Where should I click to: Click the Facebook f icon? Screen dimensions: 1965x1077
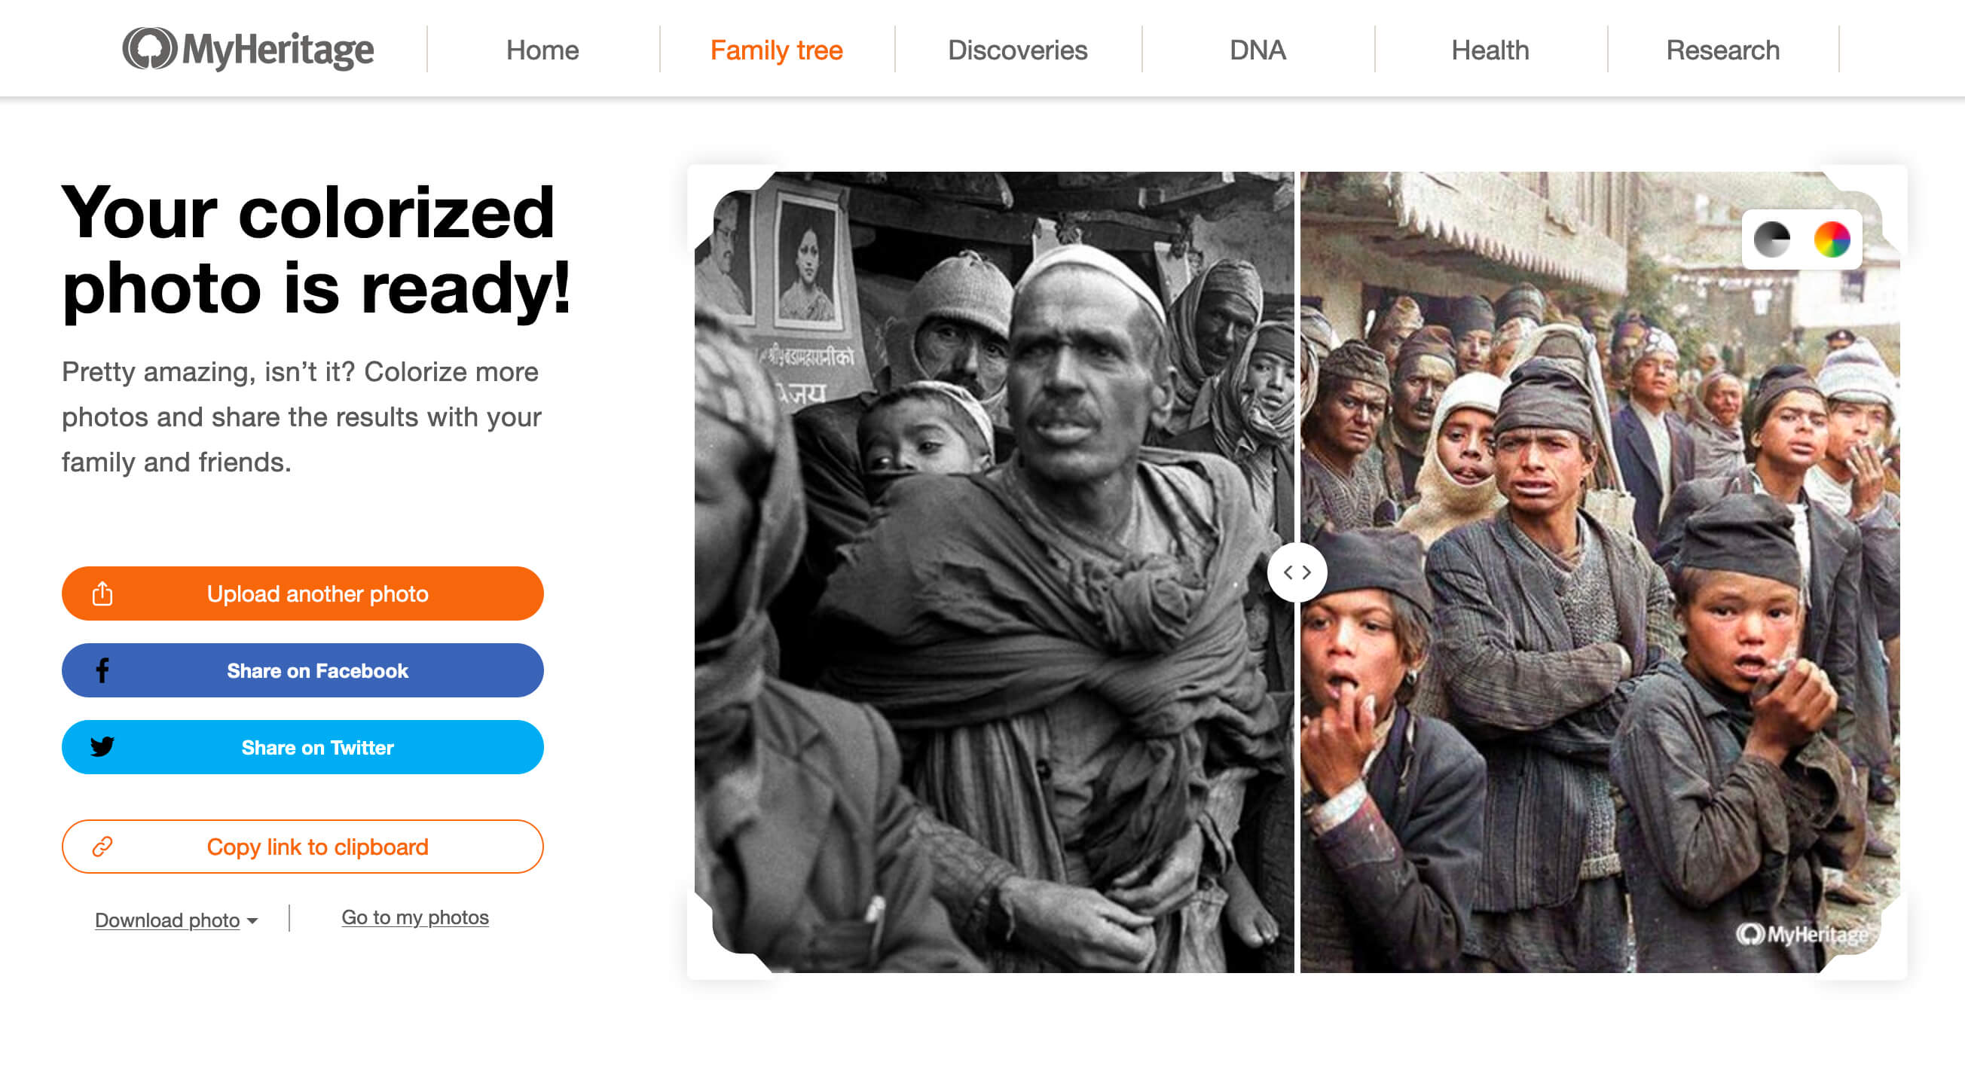(x=102, y=670)
